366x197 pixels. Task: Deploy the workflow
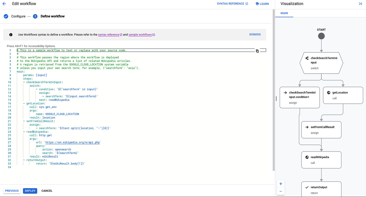point(30,191)
